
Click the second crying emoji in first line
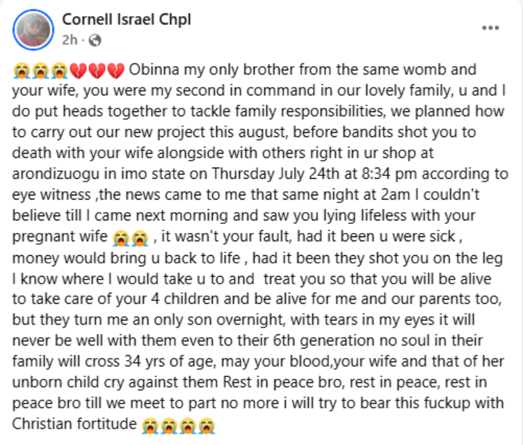coord(39,71)
